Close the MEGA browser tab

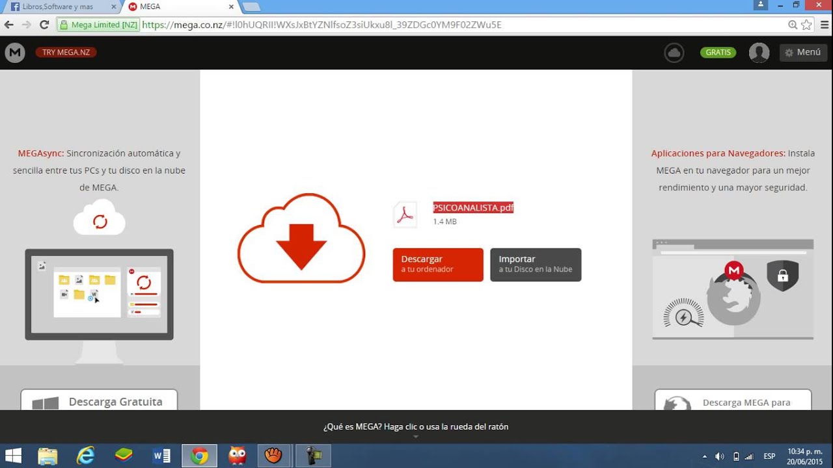pos(230,6)
